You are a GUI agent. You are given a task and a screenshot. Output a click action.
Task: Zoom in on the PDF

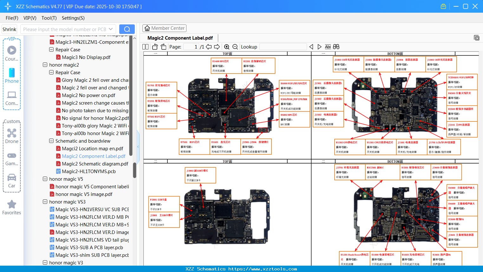227,47
